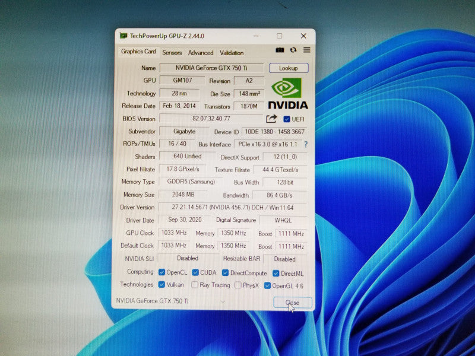475x356 pixels.
Task: Click the Resizable BAR field Disabled
Action: [x=285, y=259]
